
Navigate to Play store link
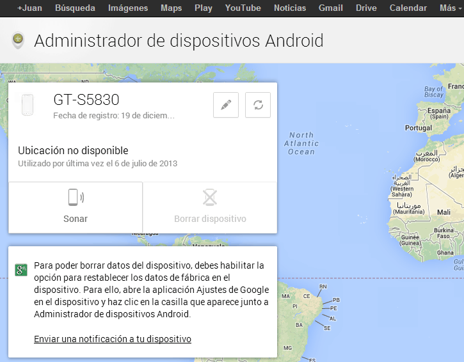[204, 8]
